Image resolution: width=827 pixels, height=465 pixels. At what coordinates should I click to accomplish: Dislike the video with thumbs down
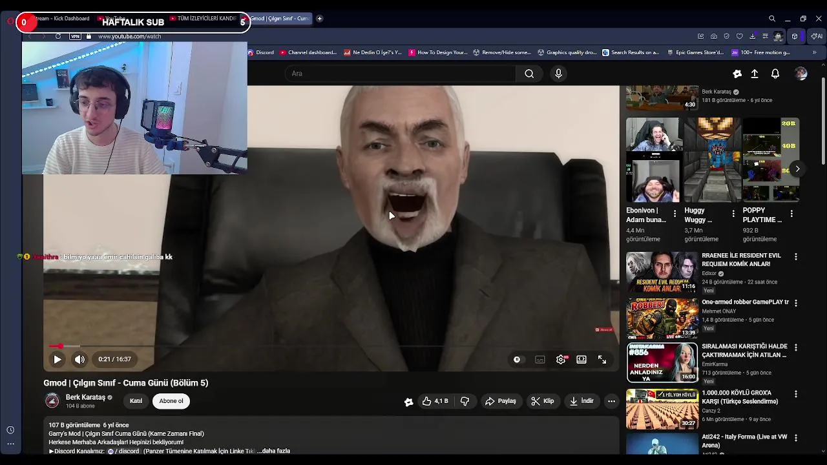[x=465, y=401]
